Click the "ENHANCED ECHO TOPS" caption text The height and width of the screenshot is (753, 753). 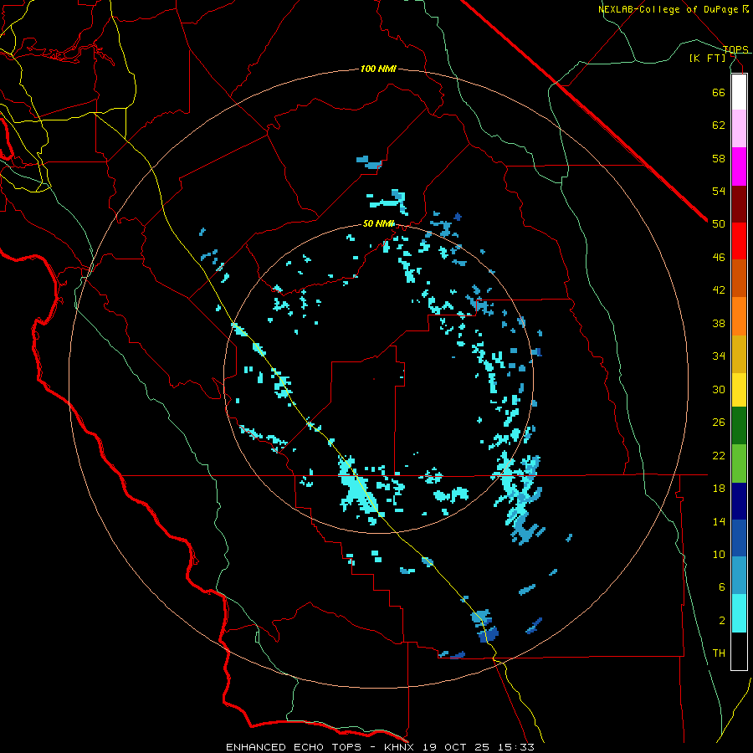point(297,747)
